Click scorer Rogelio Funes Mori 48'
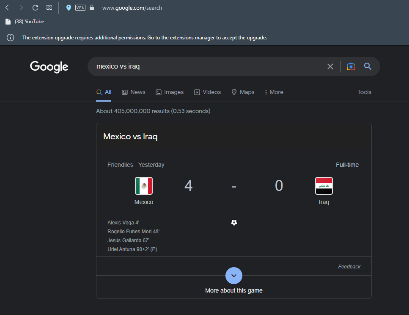Screen dimensions: 409x315 click(134, 232)
